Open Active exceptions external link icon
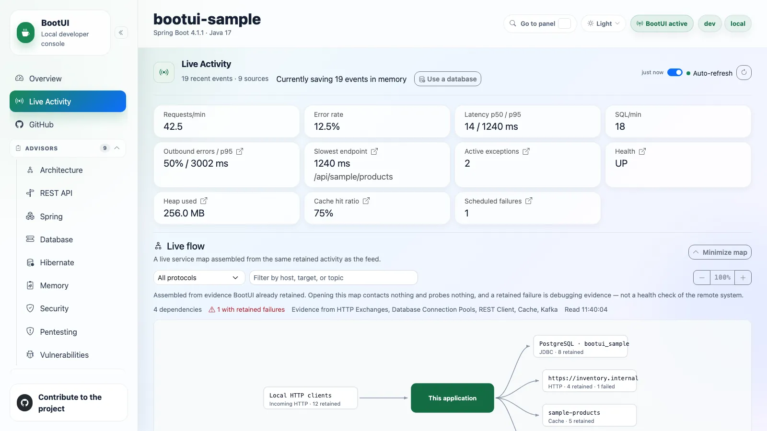Screen dimensions: 767x431 (x=526, y=151)
